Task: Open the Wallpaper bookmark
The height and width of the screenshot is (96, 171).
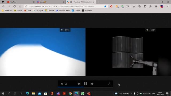Action: (87, 10)
